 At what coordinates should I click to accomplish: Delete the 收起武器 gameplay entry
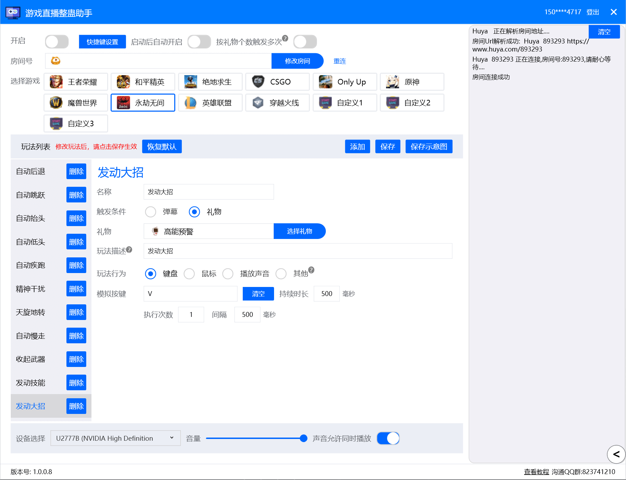(x=76, y=359)
